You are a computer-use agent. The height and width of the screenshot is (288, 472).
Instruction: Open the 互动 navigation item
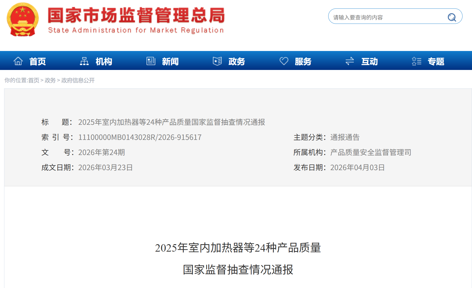coord(369,61)
